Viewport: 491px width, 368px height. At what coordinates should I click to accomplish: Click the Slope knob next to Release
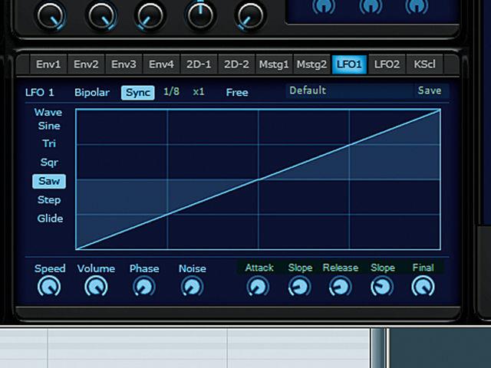tap(382, 287)
